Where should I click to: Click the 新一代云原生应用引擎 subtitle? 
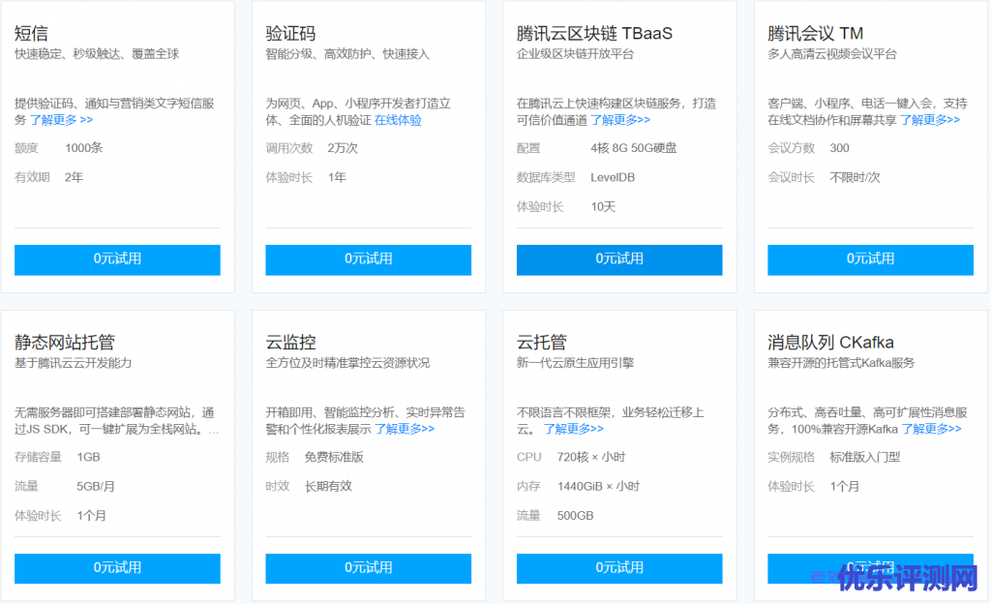575,363
